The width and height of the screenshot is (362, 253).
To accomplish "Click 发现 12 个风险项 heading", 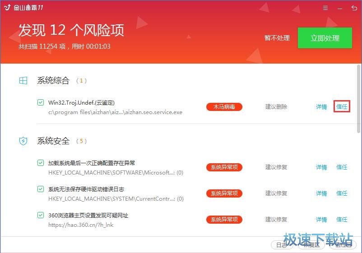I will point(71,30).
